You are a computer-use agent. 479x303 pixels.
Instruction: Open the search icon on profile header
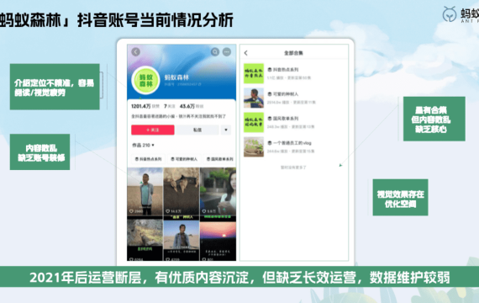pyautogui.click(x=215, y=51)
